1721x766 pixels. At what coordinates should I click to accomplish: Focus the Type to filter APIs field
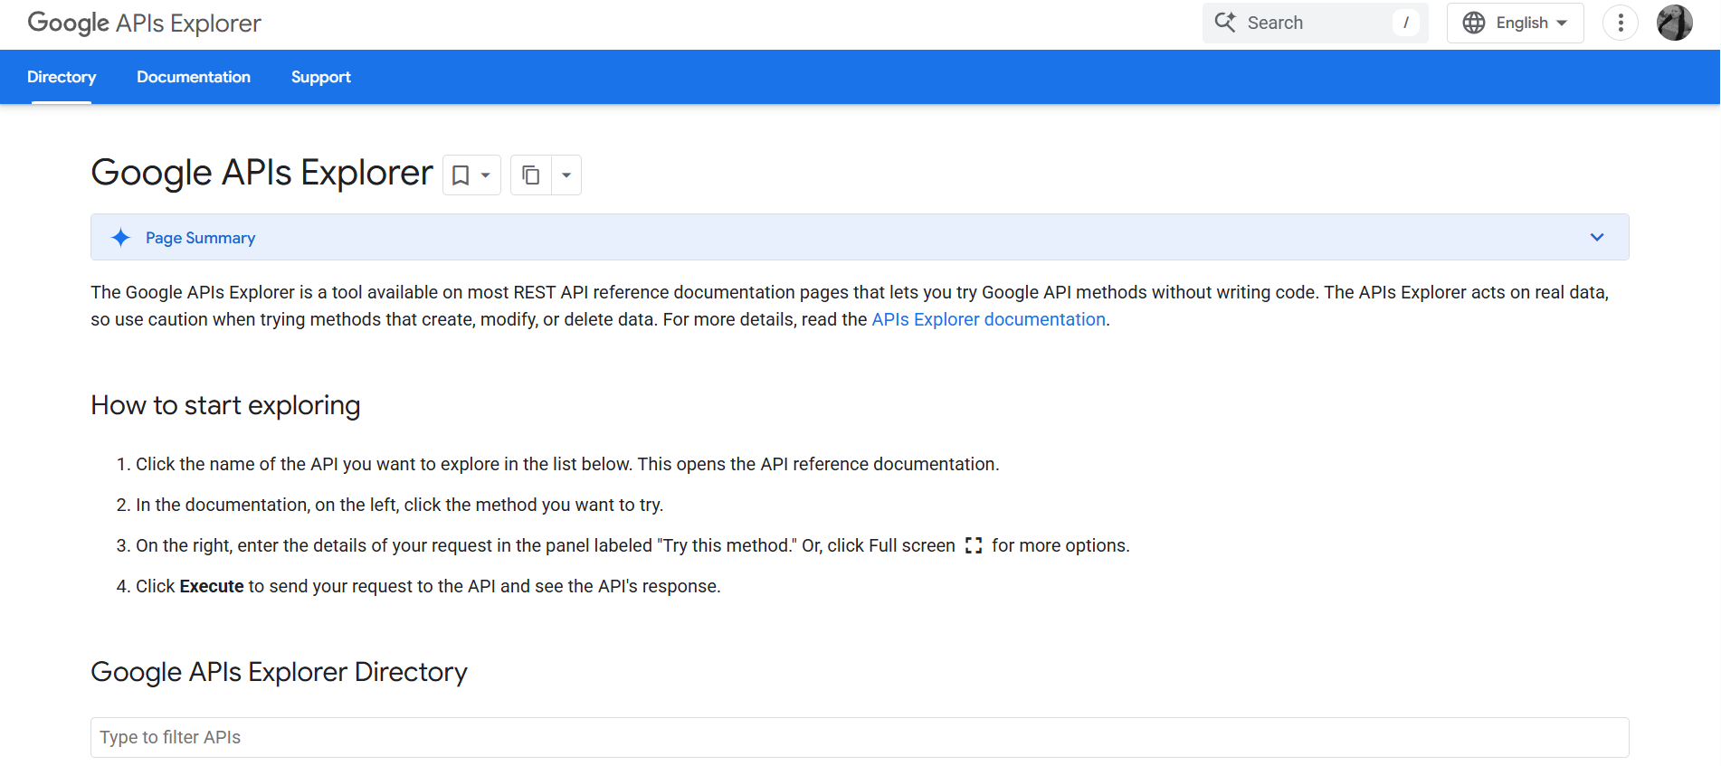tap(860, 737)
